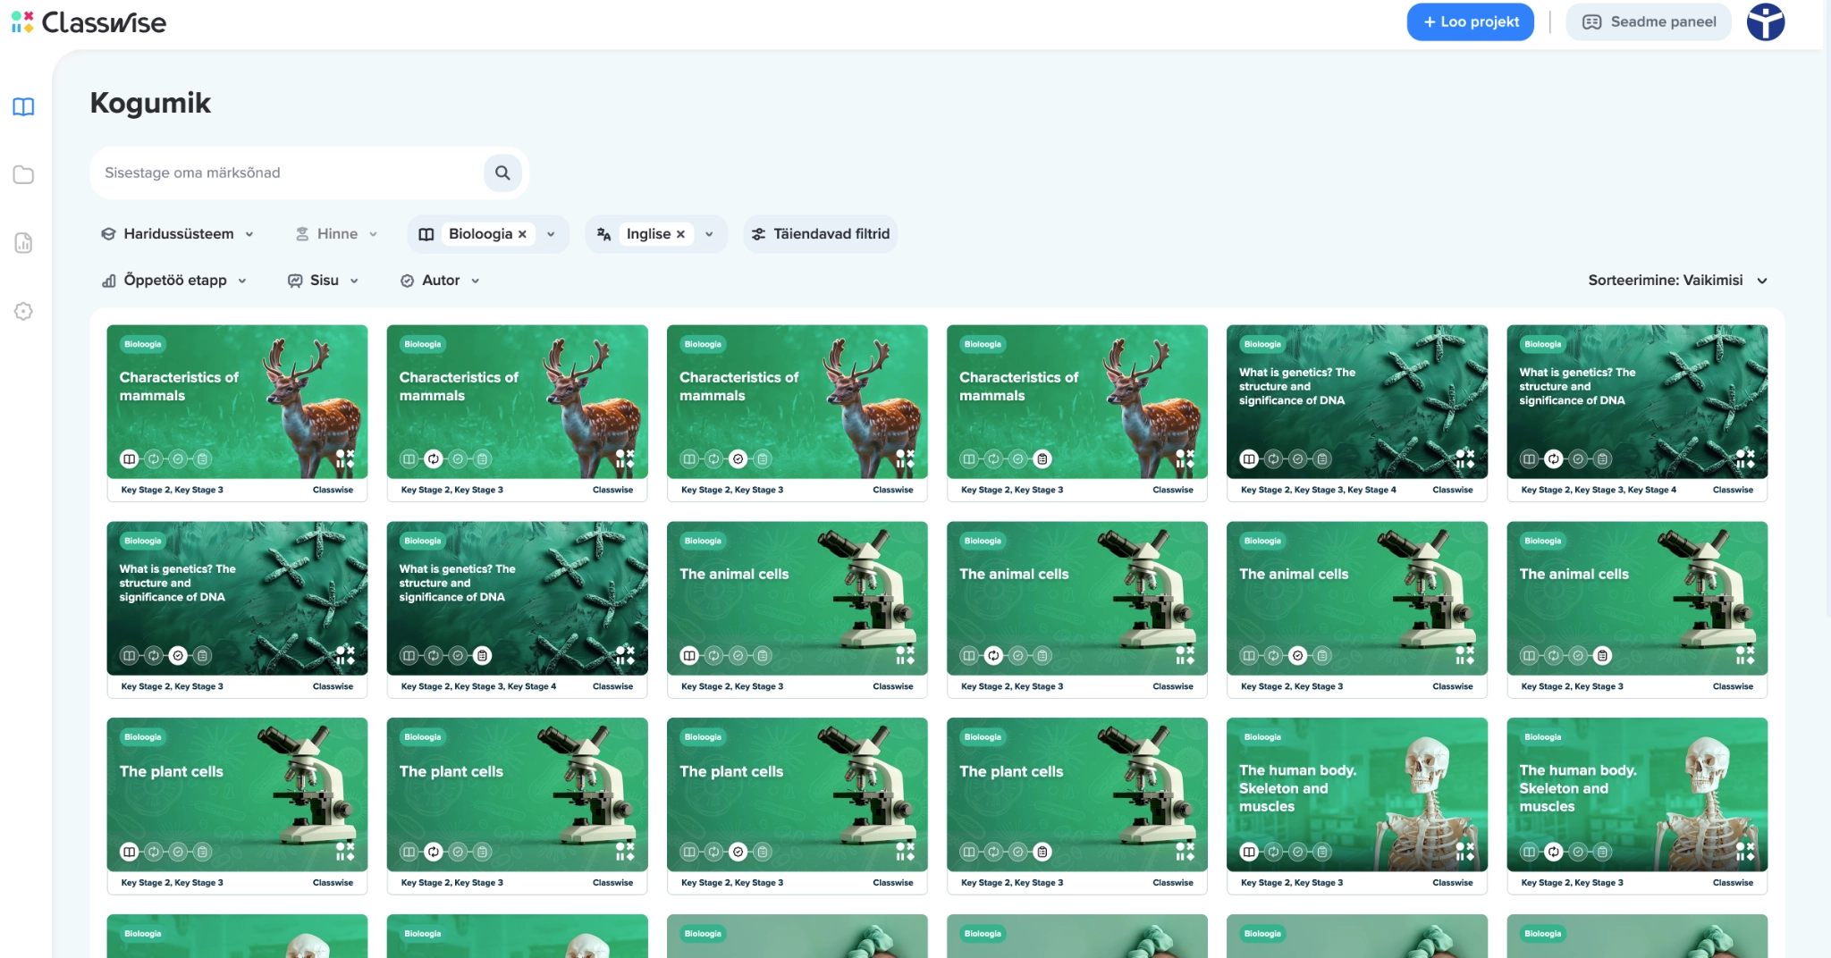Open the Õppetöö etapp dropdown
Screen dimensions: 1831x958
pyautogui.click(x=174, y=281)
